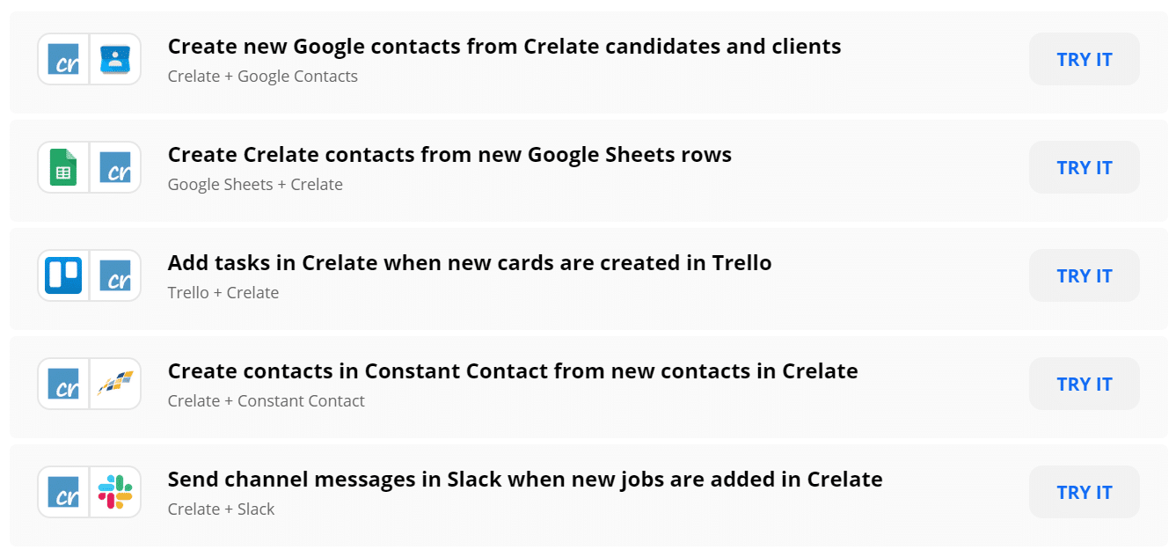Open 'Create Crelate contacts from new Google Sheets rows'

coord(449,155)
